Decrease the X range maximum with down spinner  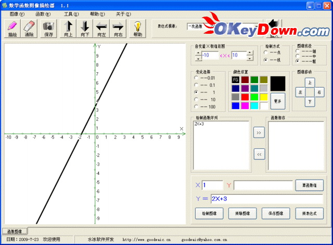click(250, 58)
